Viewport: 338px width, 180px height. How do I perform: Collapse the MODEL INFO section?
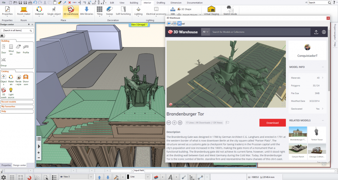coord(323,67)
